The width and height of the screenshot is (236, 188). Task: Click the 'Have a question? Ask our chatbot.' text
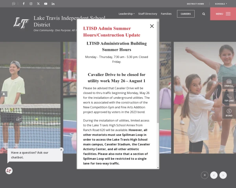tap(29, 155)
